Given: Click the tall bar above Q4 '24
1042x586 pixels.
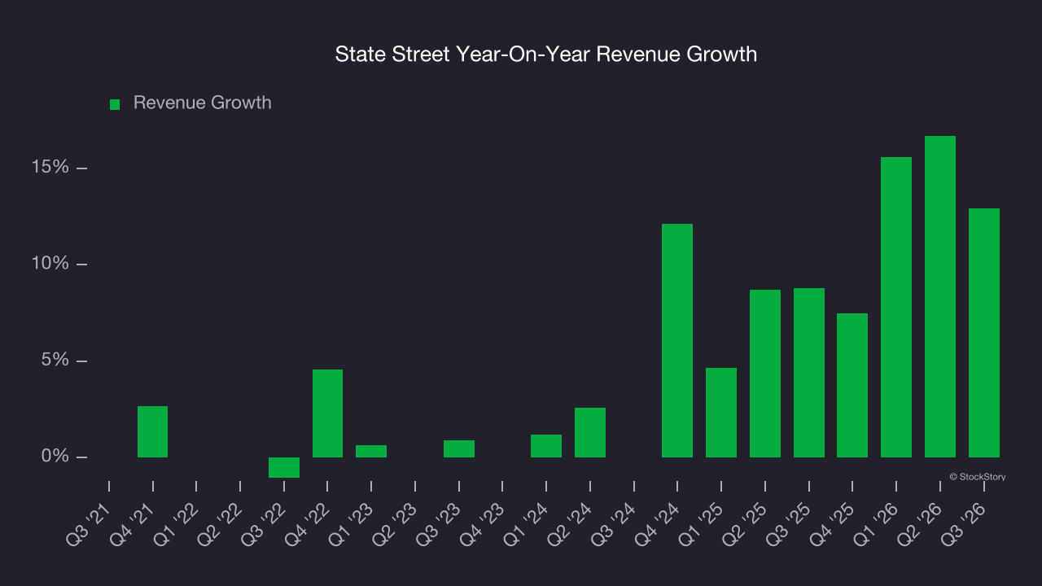Looking at the screenshot, I should [677, 340].
